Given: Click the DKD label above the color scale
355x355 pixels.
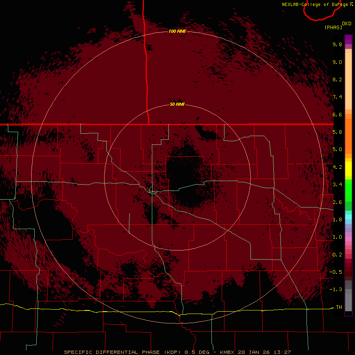Looking at the screenshot, I should (347, 23).
